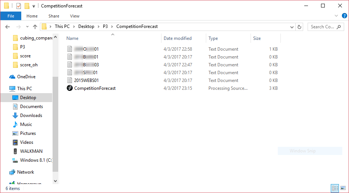349x193 pixels.
Task: Open the recent locations dropdown arrow
Action: (x=27, y=27)
